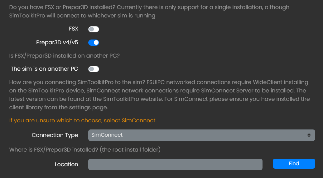Click the Prepar3D v4/v5 label
This screenshot has height=178, width=323.
[57, 42]
